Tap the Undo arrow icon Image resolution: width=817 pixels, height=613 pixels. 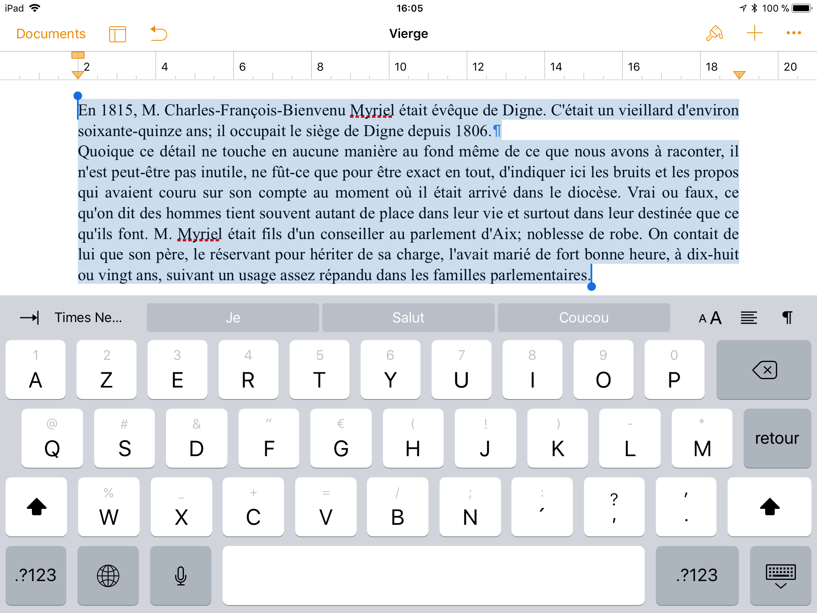tap(159, 34)
